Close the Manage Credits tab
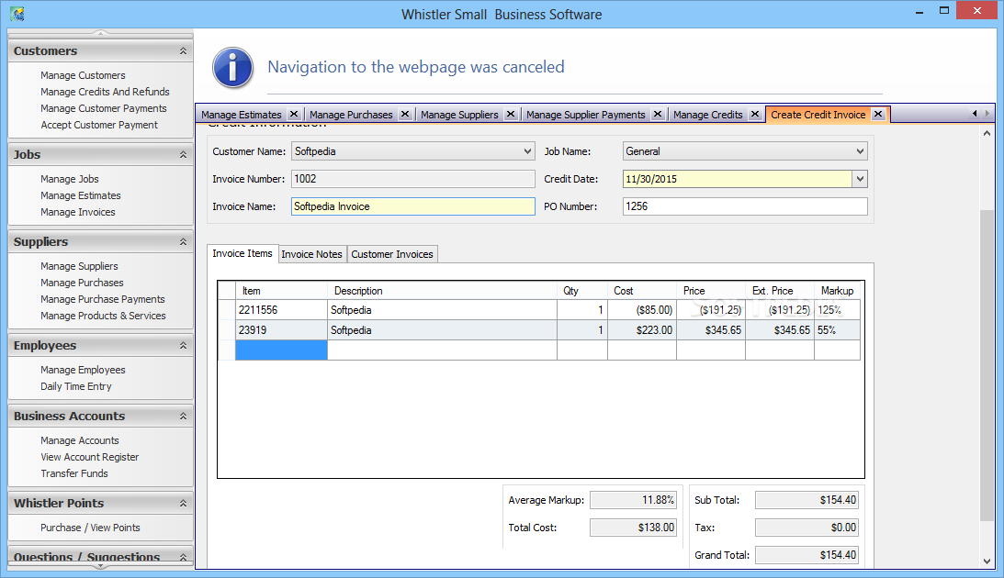This screenshot has height=578, width=1004. pyautogui.click(x=755, y=114)
